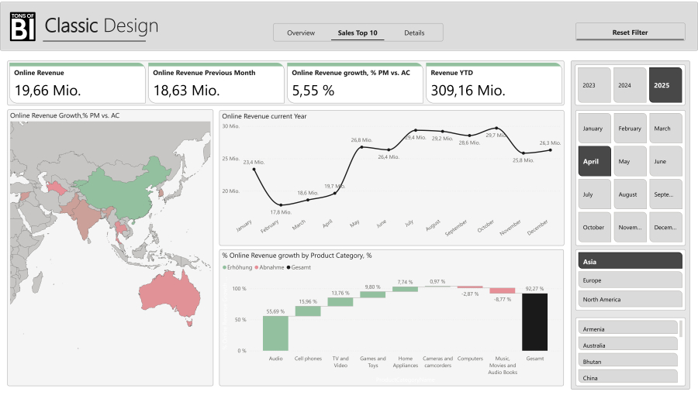Select China in the country list
The width and height of the screenshot is (698, 395).
tap(628, 378)
